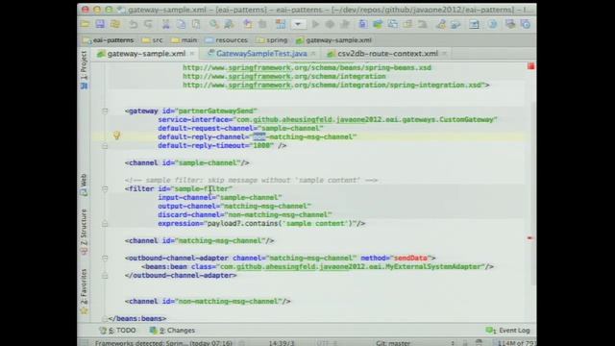Open the Web tool window
The image size is (615, 346).
[x=84, y=185]
